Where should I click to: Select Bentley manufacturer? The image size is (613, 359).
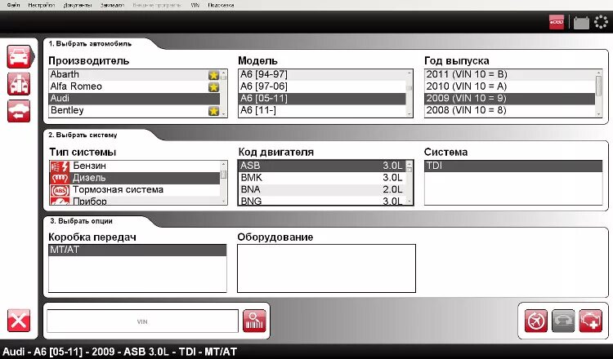pyautogui.click(x=134, y=110)
